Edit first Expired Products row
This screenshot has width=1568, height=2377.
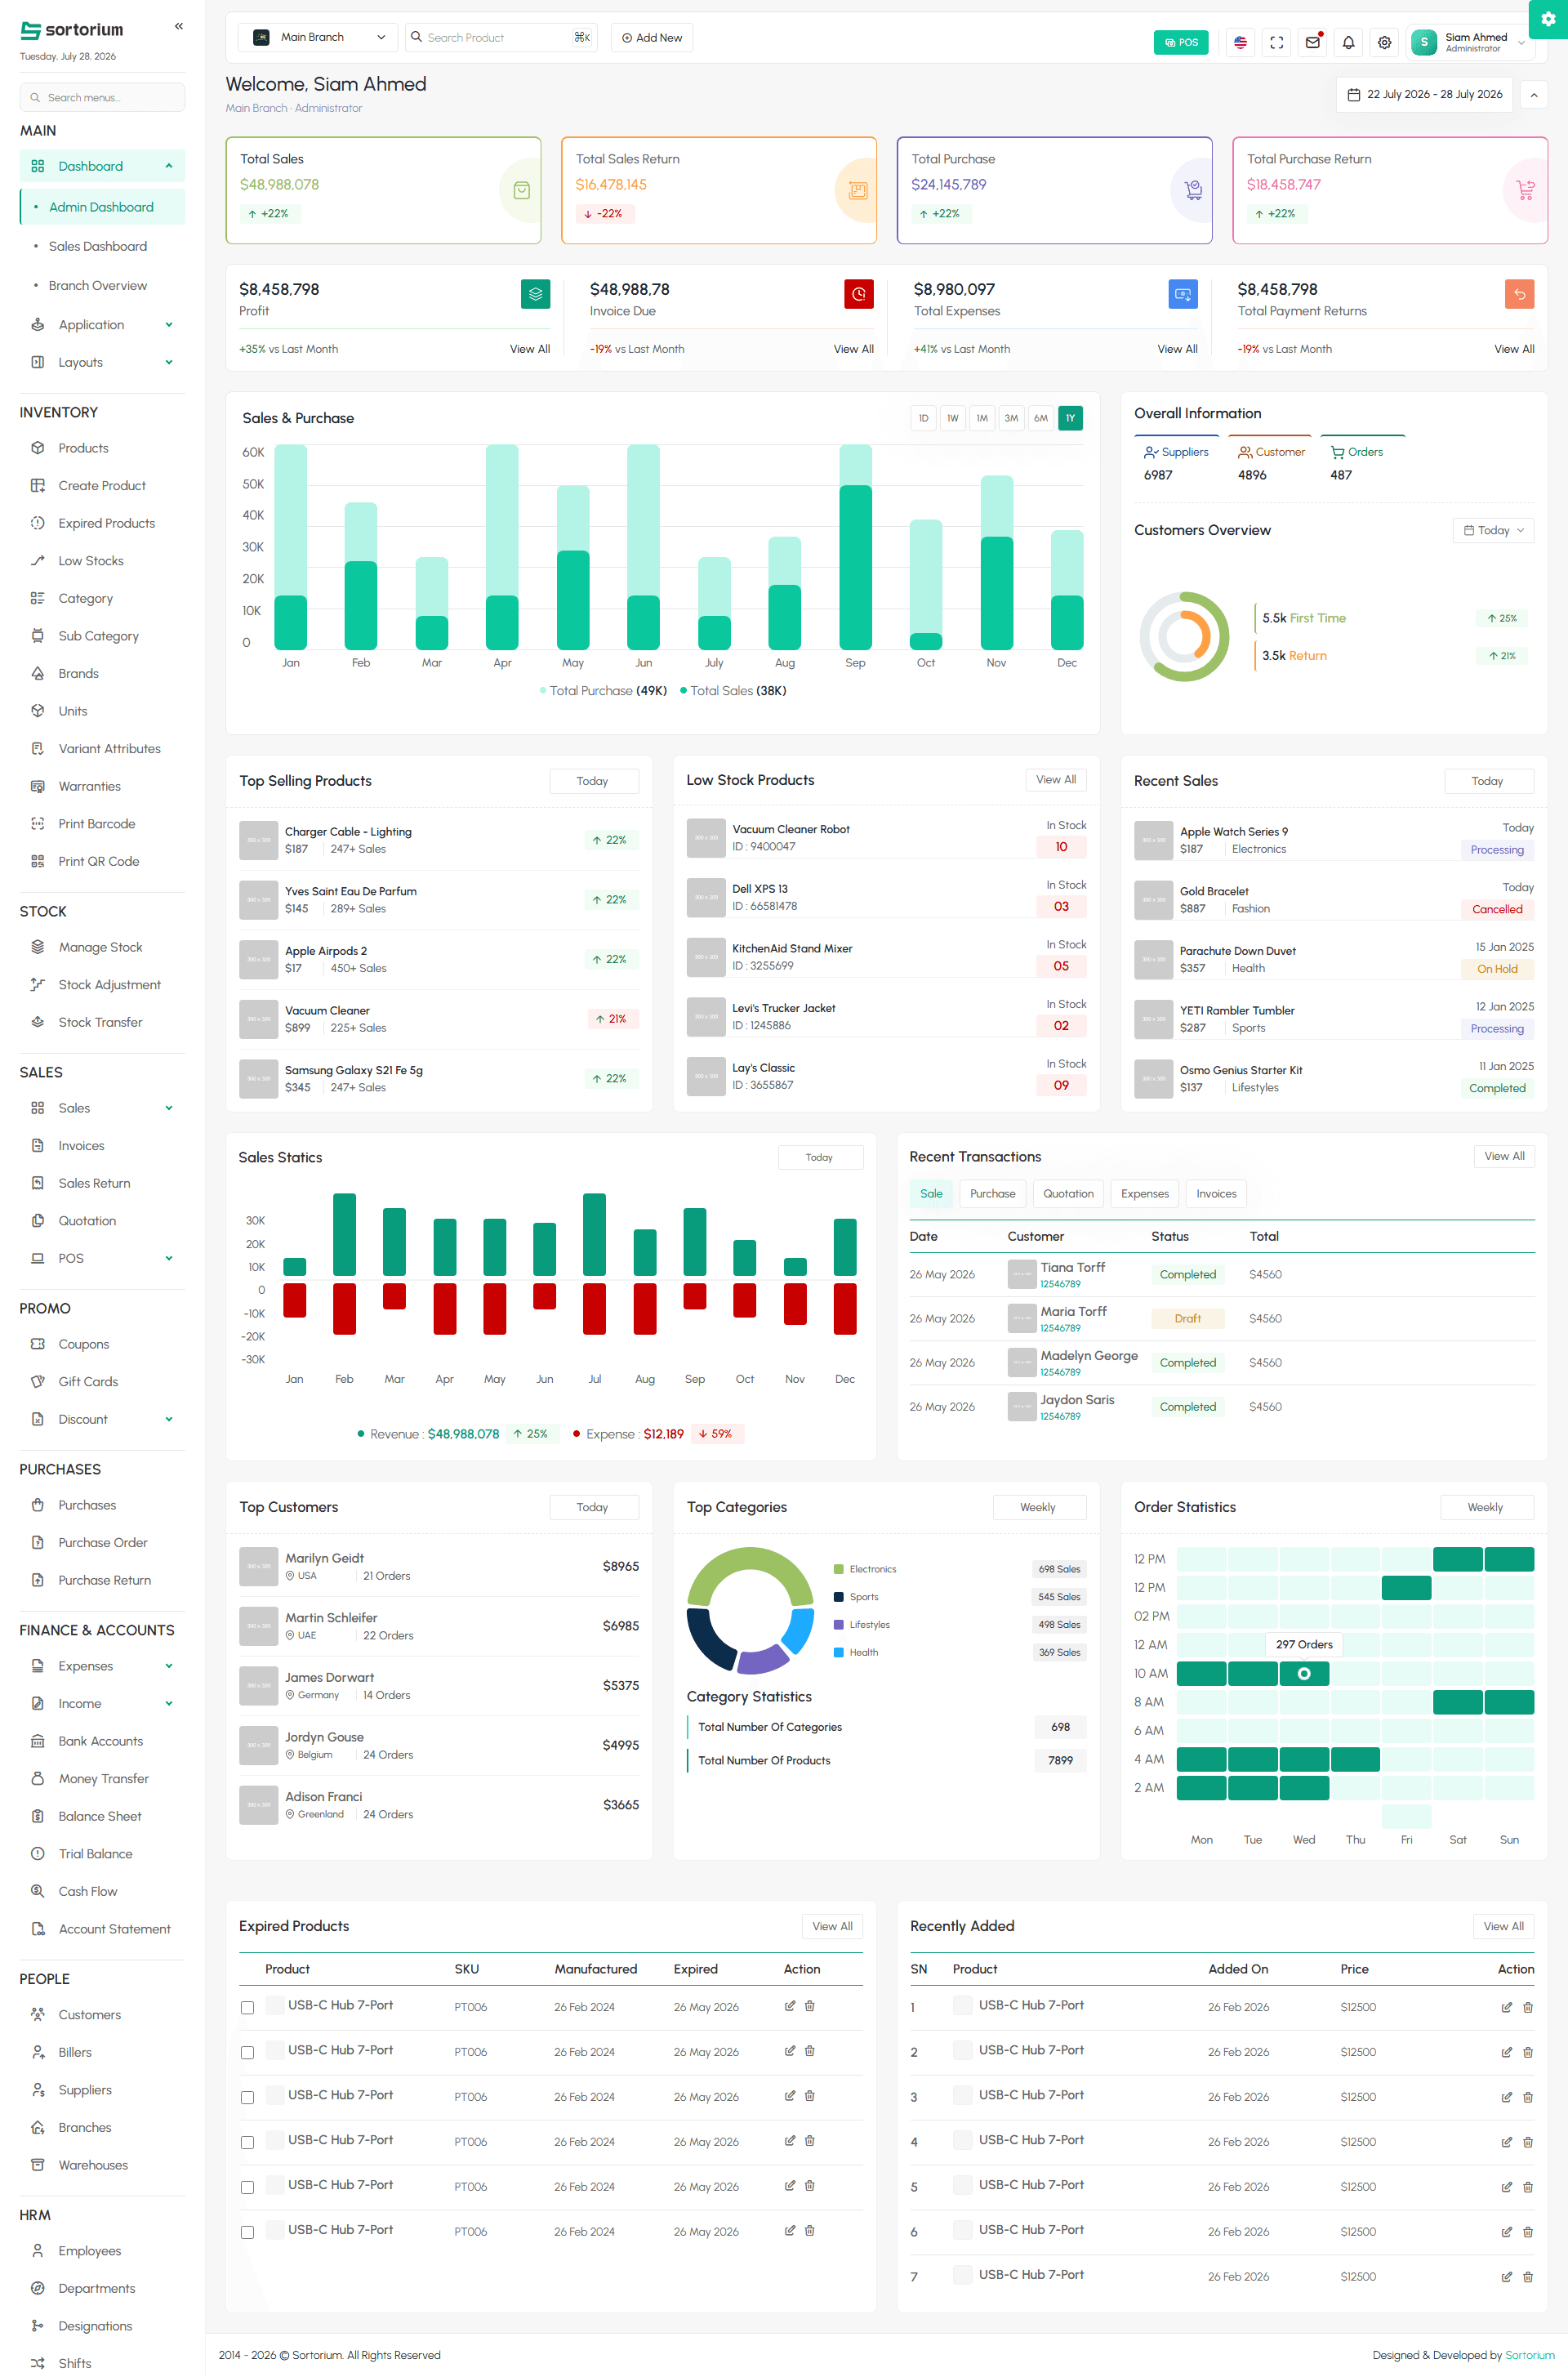(789, 2005)
